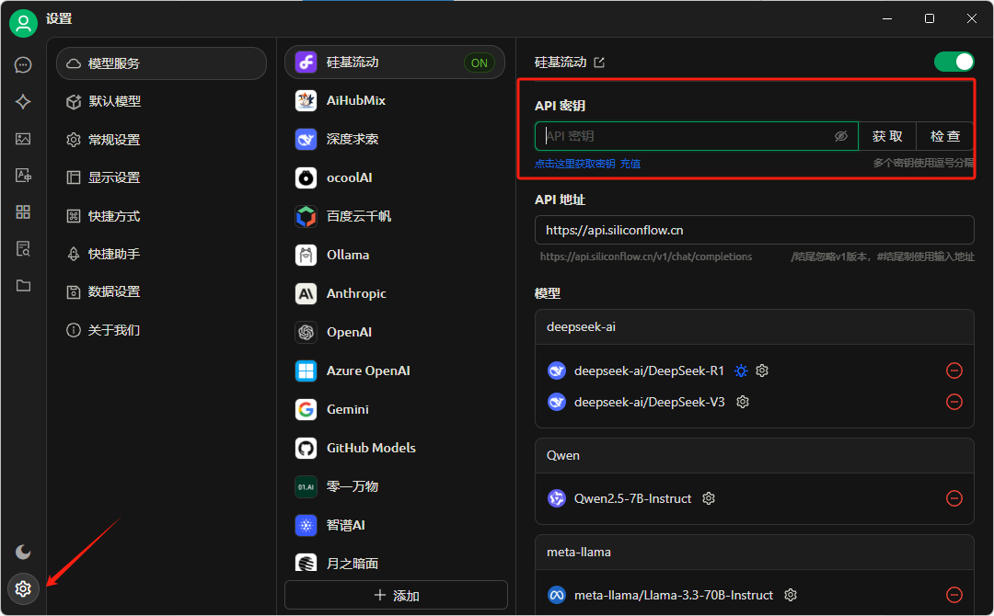The width and height of the screenshot is (994, 616).
Task: Select the Gemini provider
Action: tap(394, 410)
